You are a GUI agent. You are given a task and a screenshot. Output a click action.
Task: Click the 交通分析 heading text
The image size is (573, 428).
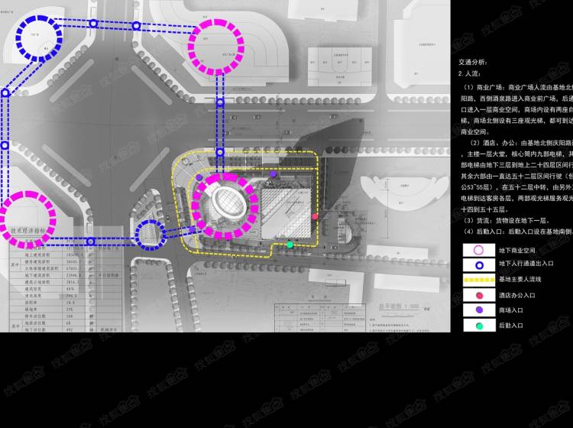[473, 62]
